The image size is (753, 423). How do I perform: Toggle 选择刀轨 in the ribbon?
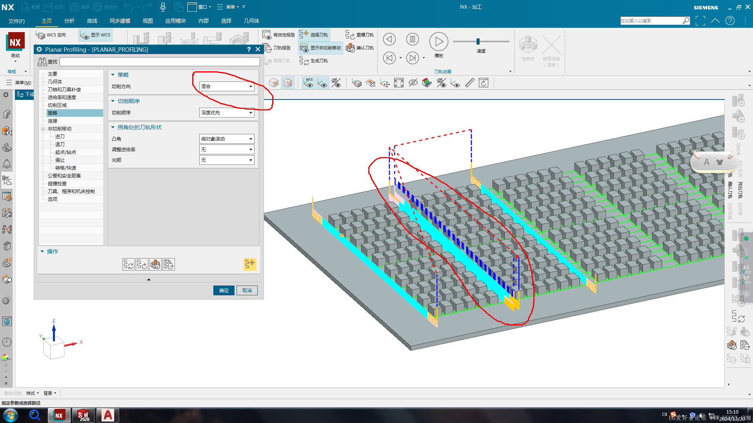click(x=314, y=35)
